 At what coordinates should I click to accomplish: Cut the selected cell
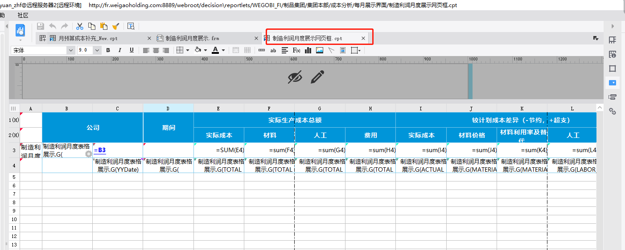[x=80, y=26]
